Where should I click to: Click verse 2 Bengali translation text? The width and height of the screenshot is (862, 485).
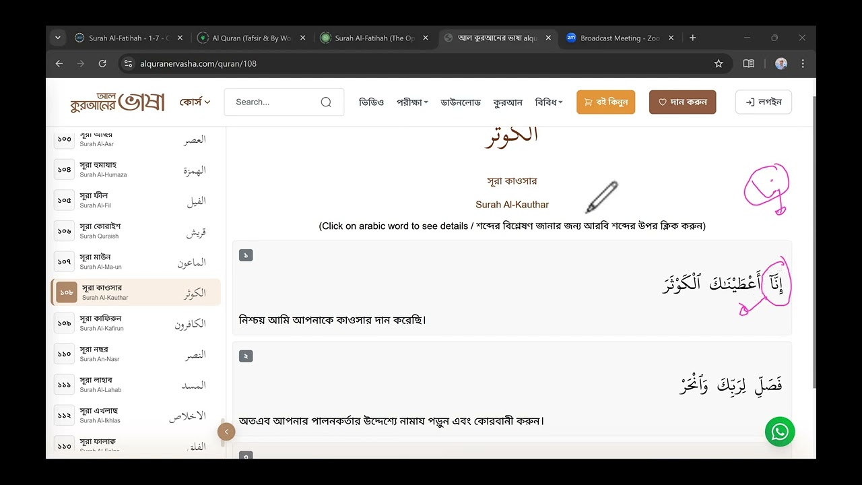click(x=391, y=421)
